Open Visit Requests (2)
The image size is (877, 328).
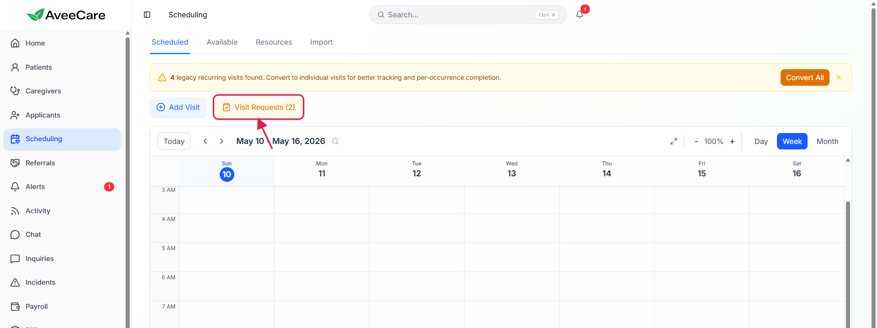[x=259, y=107]
